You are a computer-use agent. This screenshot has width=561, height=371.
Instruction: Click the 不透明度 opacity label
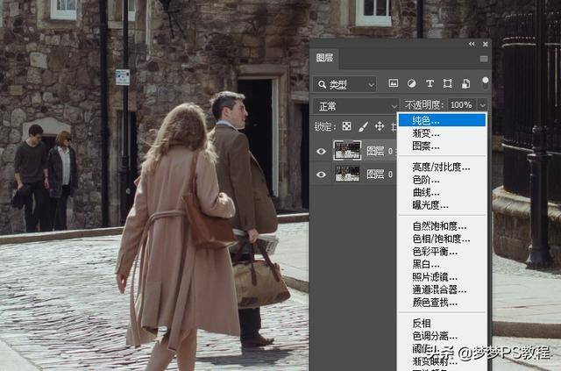pos(424,105)
